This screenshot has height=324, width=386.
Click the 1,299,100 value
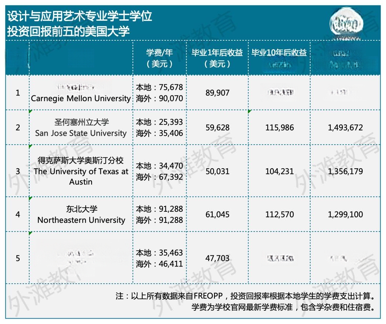coord(345,214)
